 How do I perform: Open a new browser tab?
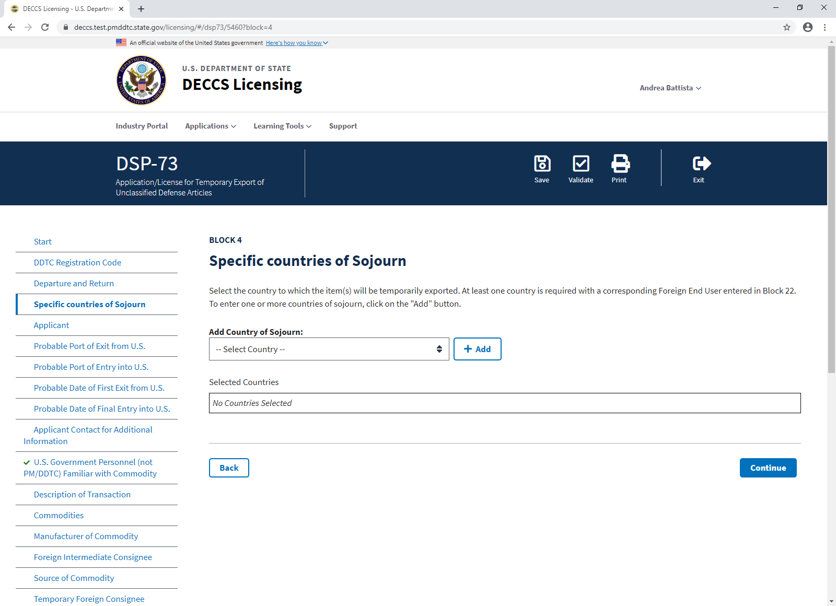[141, 9]
